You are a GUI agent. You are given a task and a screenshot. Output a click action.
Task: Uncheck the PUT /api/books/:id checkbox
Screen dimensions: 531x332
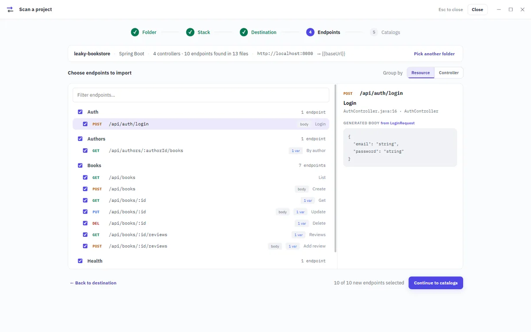click(85, 212)
